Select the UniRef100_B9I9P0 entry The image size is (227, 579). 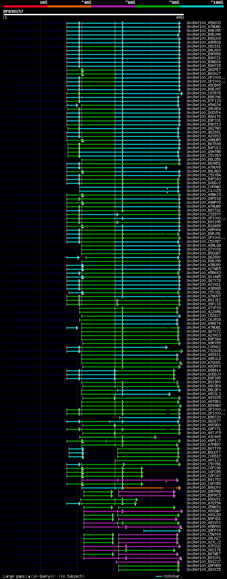[x=204, y=382]
